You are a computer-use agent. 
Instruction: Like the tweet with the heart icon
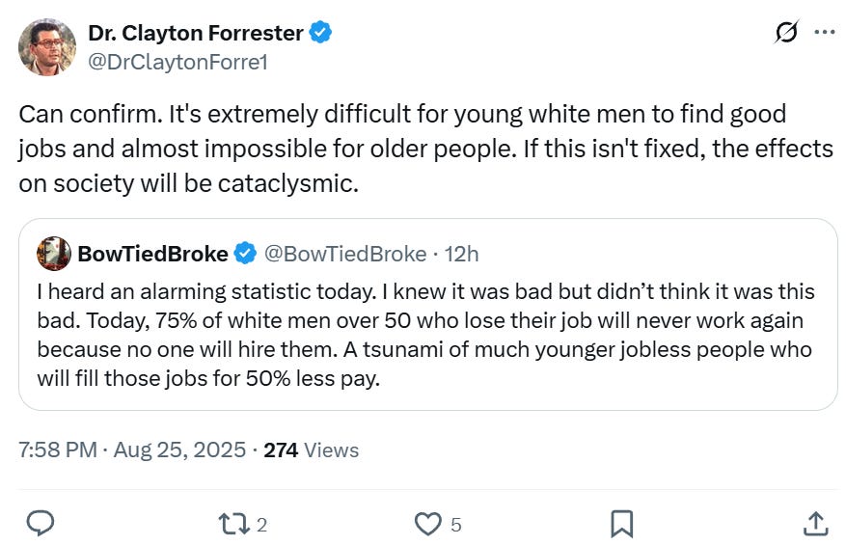(426, 523)
